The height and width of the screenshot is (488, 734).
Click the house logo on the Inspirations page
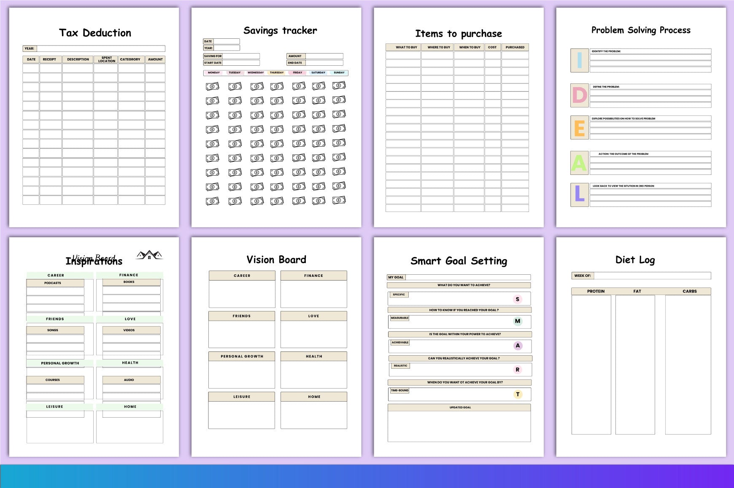click(149, 255)
